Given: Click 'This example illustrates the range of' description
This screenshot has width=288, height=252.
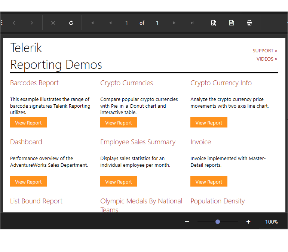Looking at the screenshot, I should [x=50, y=106].
